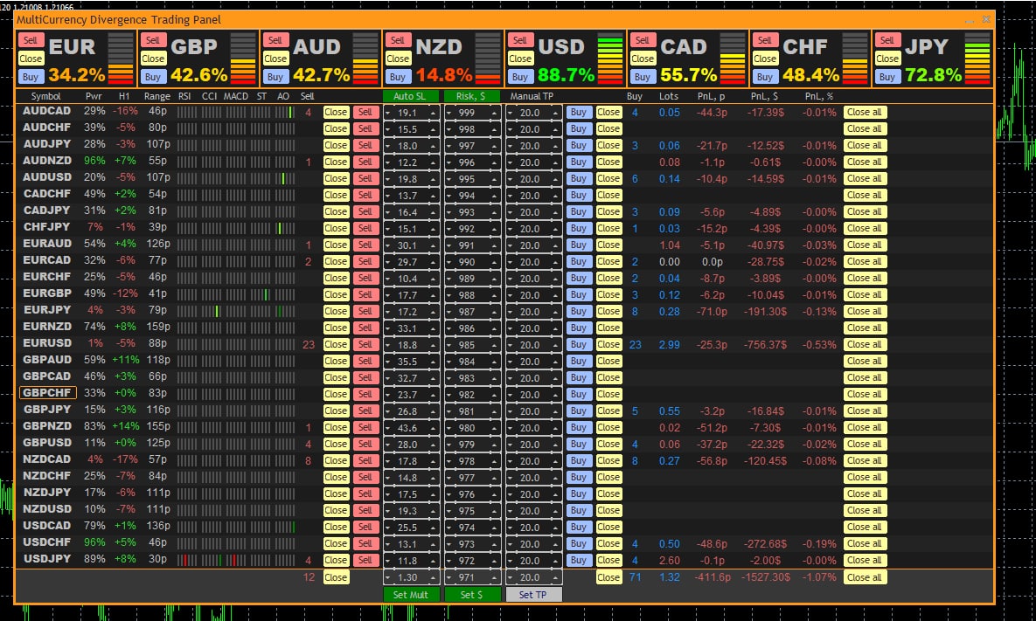
Task: Click the EUR strength meter bars
Action: coord(121,59)
